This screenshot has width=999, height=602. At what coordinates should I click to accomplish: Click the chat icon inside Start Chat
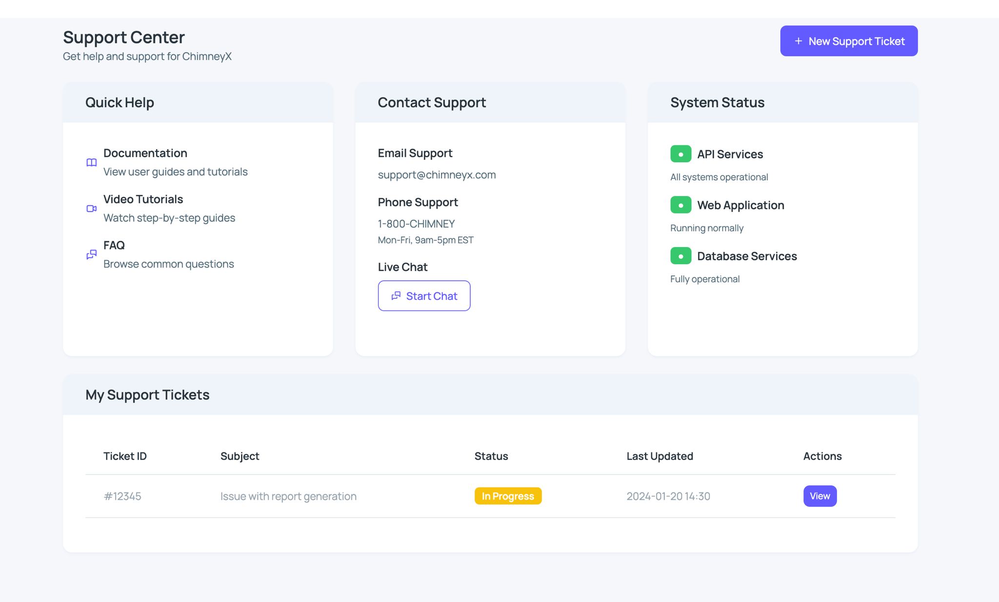point(396,296)
